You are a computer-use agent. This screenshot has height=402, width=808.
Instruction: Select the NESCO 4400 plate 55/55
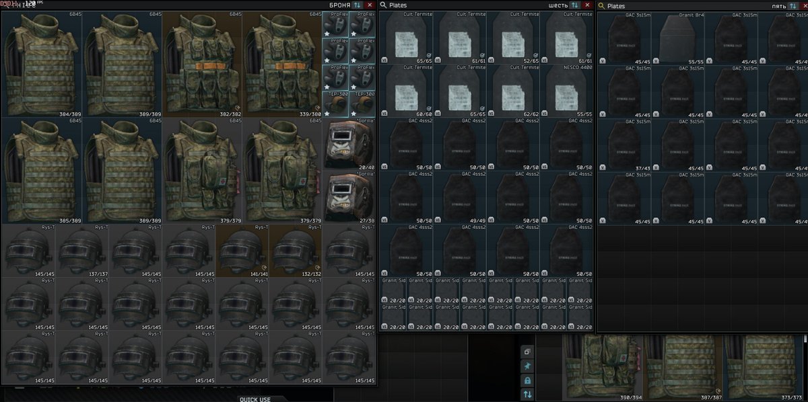click(x=568, y=91)
